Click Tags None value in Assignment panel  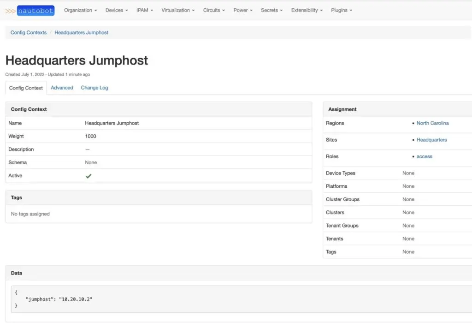(408, 251)
